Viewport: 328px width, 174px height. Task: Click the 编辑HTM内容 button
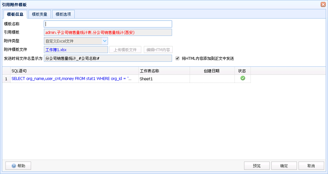coord(158,50)
